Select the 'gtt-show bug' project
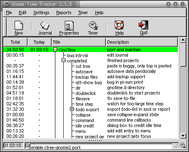Screen dimensions: 189x152 click(x=89, y=82)
